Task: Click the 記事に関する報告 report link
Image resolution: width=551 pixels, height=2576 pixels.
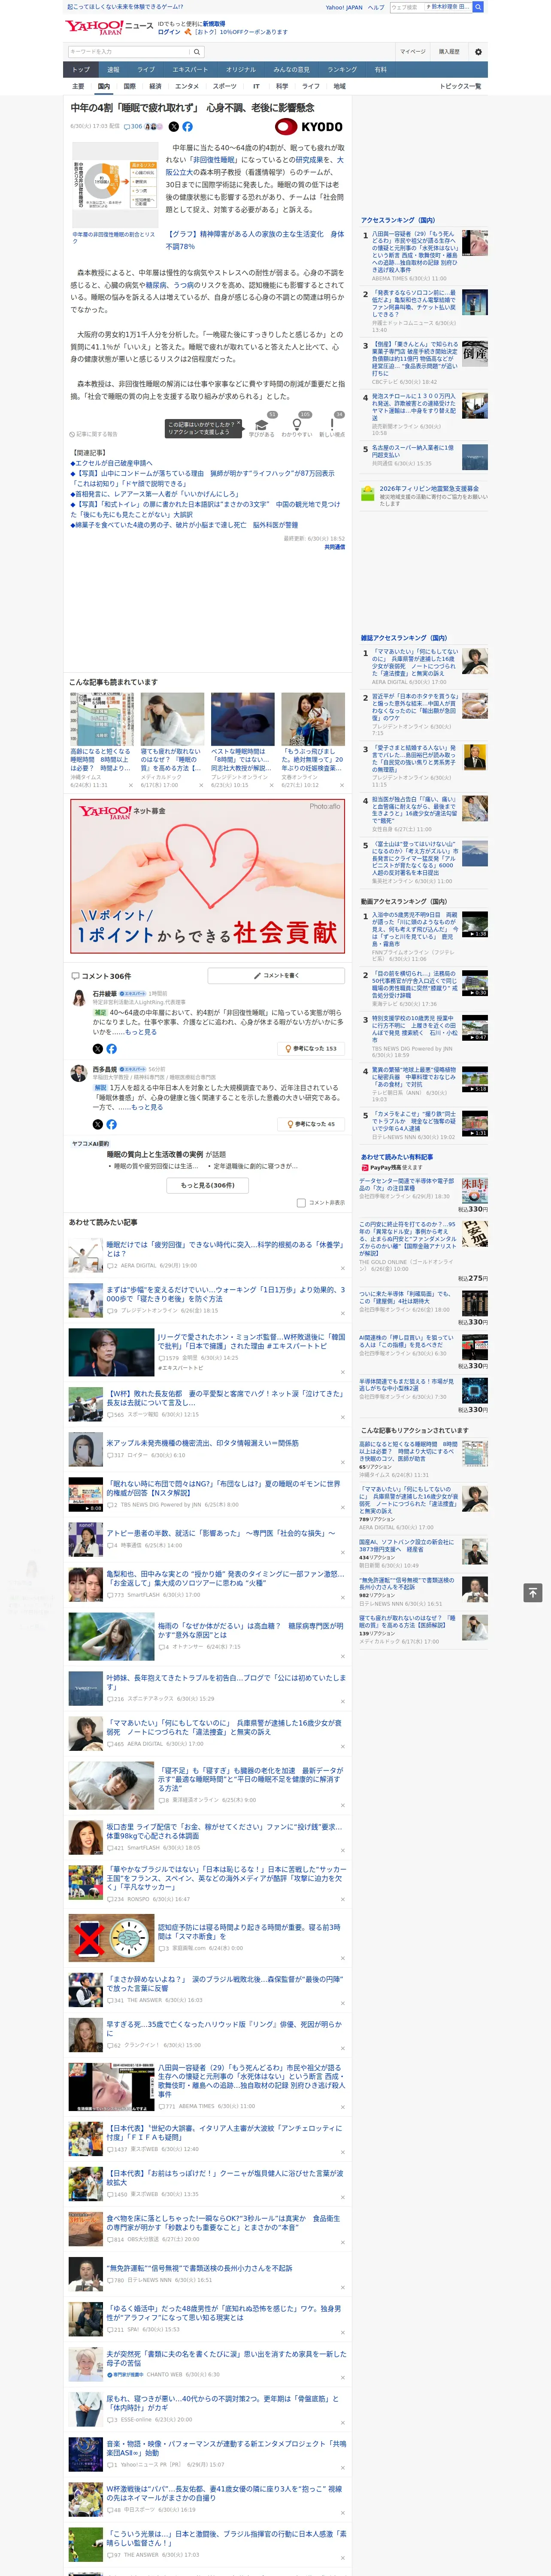Action: click(x=94, y=434)
